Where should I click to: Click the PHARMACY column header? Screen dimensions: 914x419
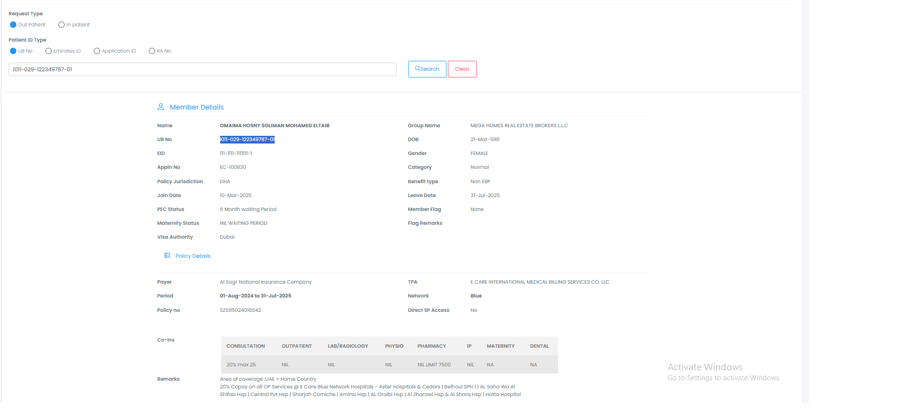[x=432, y=346]
